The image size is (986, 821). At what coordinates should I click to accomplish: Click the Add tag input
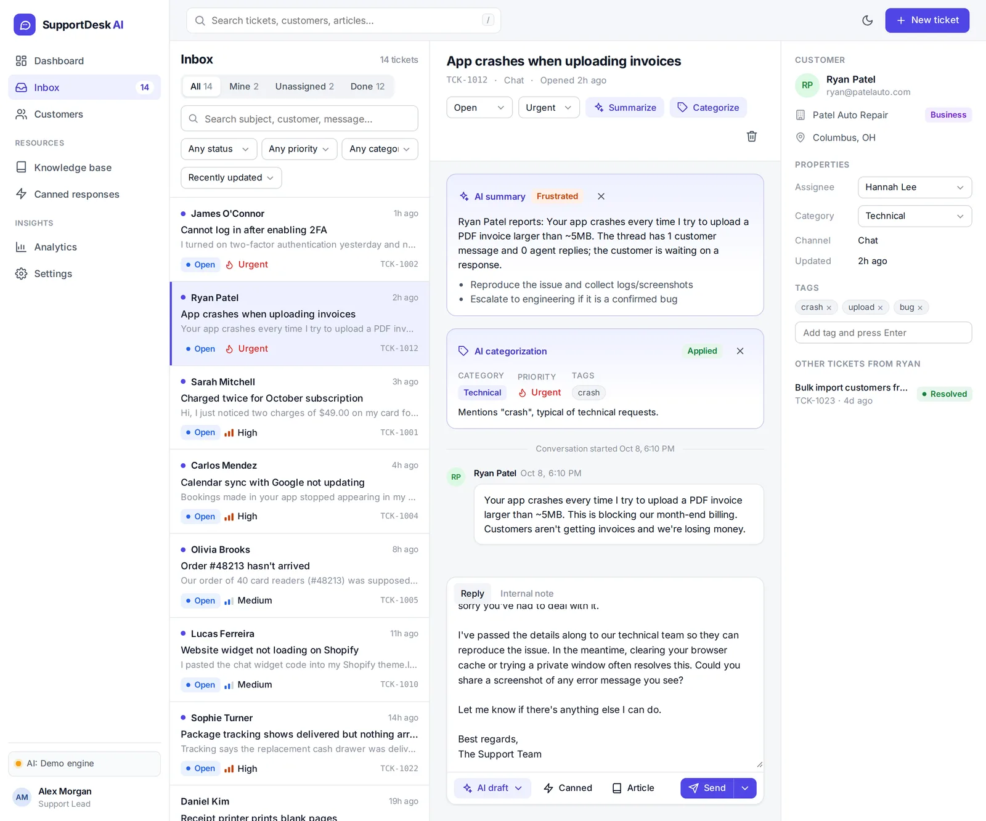(883, 333)
